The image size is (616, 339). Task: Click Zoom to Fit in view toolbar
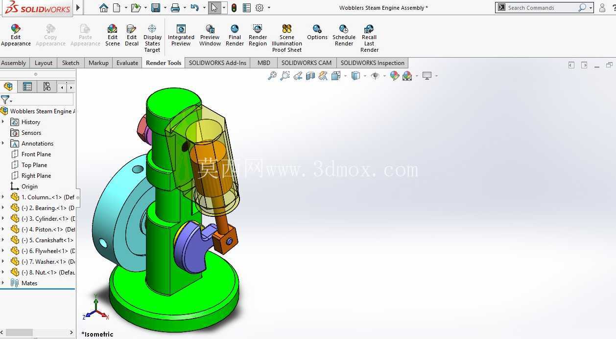tap(272, 76)
